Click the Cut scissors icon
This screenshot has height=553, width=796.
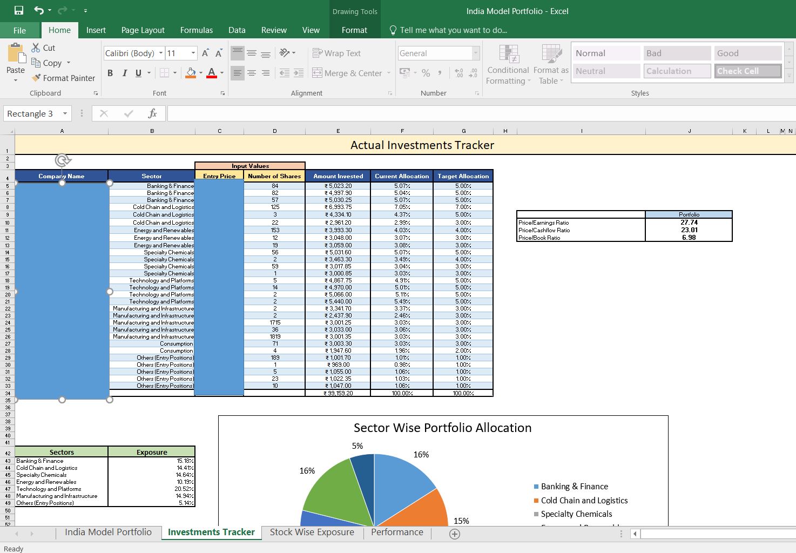tap(36, 48)
